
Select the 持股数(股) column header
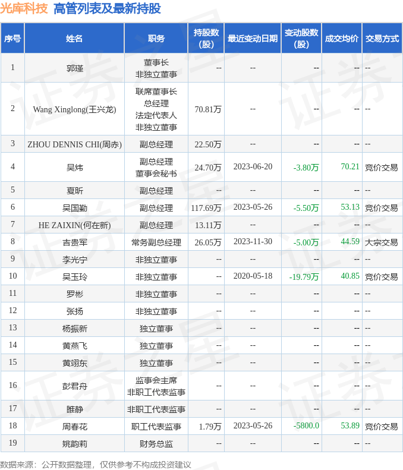click(x=206, y=39)
